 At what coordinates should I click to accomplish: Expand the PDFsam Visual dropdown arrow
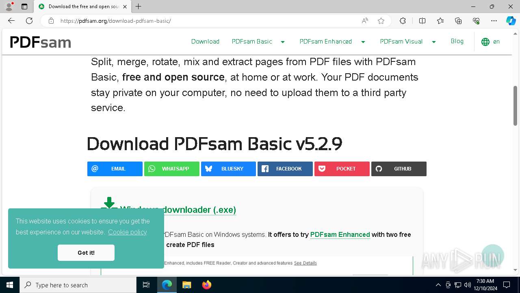tap(433, 42)
